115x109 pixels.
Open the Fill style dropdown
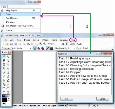pyautogui.click(x=30, y=48)
